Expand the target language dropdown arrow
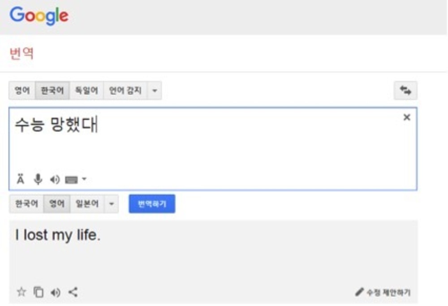The height and width of the screenshot is (306, 448). pyautogui.click(x=112, y=204)
